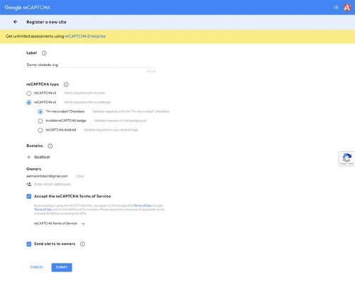The height and width of the screenshot is (294, 355).
Task: Show info for Send alerts to owners
Action: (x=82, y=244)
